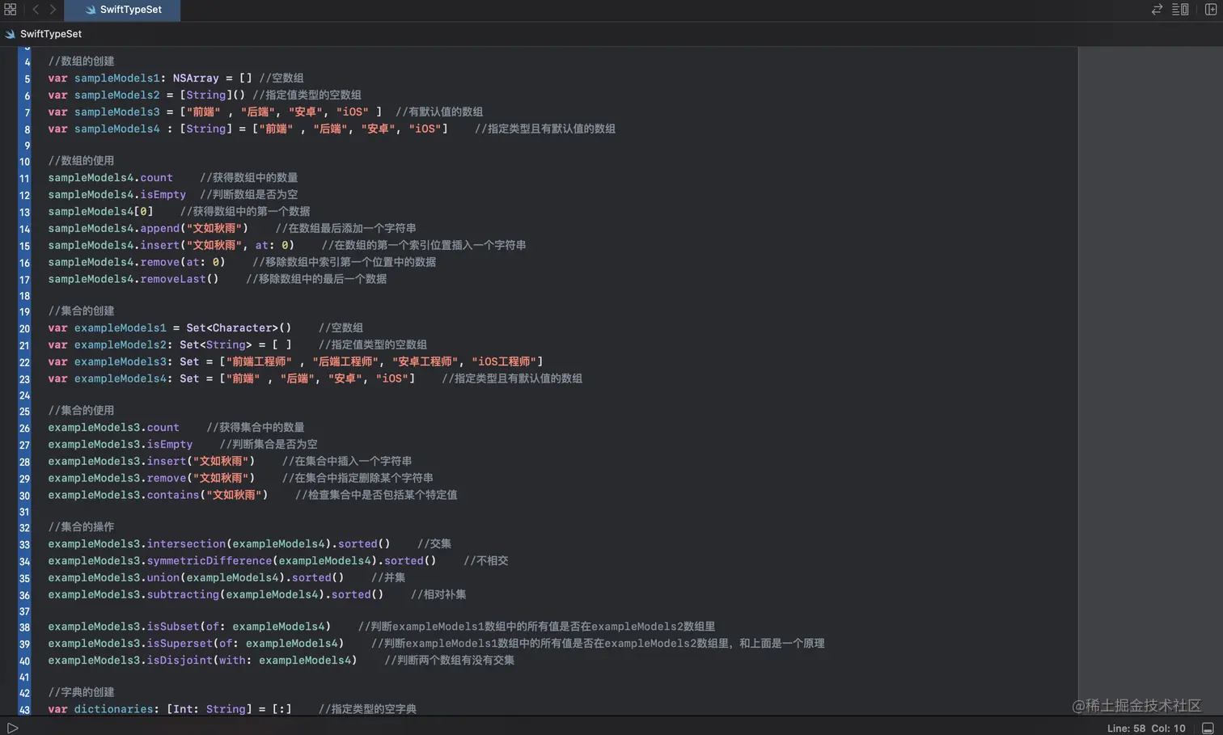
Task: Click the "iOS工程师" string literal
Action: pos(504,362)
